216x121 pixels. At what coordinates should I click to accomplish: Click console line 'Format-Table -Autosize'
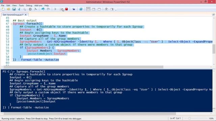pyautogui.click(x=30, y=108)
